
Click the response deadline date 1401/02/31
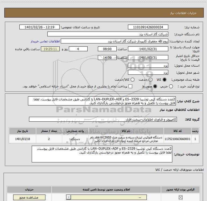click(148, 49)
